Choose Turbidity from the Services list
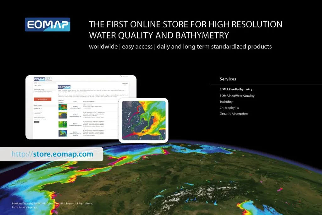The image size is (322, 215). pos(226,102)
